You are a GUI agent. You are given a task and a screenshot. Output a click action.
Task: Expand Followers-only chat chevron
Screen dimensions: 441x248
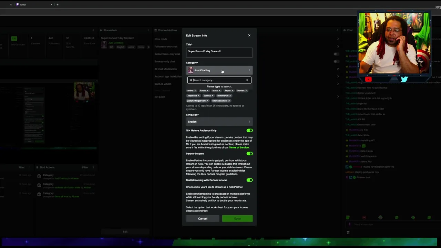coord(338,46)
